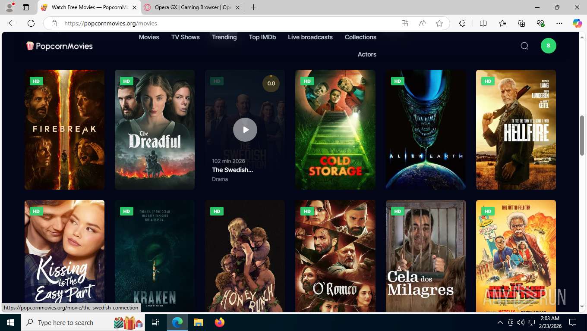Open Copilot icon
This screenshot has width=587, height=331.
[578, 23]
